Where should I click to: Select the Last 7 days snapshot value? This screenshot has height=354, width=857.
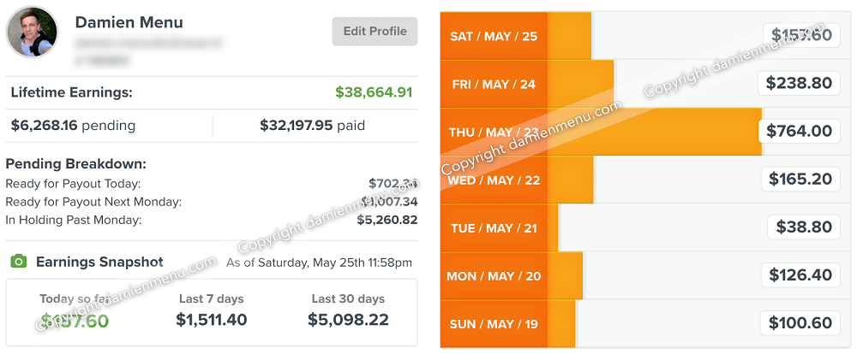click(x=212, y=320)
